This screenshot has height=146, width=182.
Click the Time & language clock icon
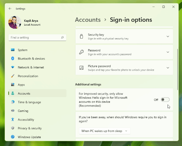point(13,102)
